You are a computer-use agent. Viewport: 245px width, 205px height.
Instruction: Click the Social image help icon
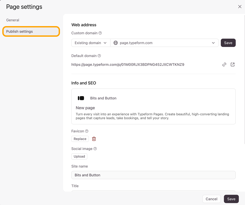[x=95, y=149]
